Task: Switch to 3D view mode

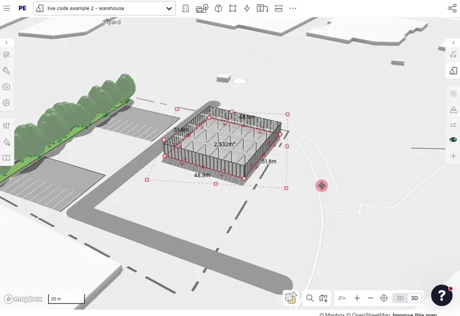Action: [414, 298]
